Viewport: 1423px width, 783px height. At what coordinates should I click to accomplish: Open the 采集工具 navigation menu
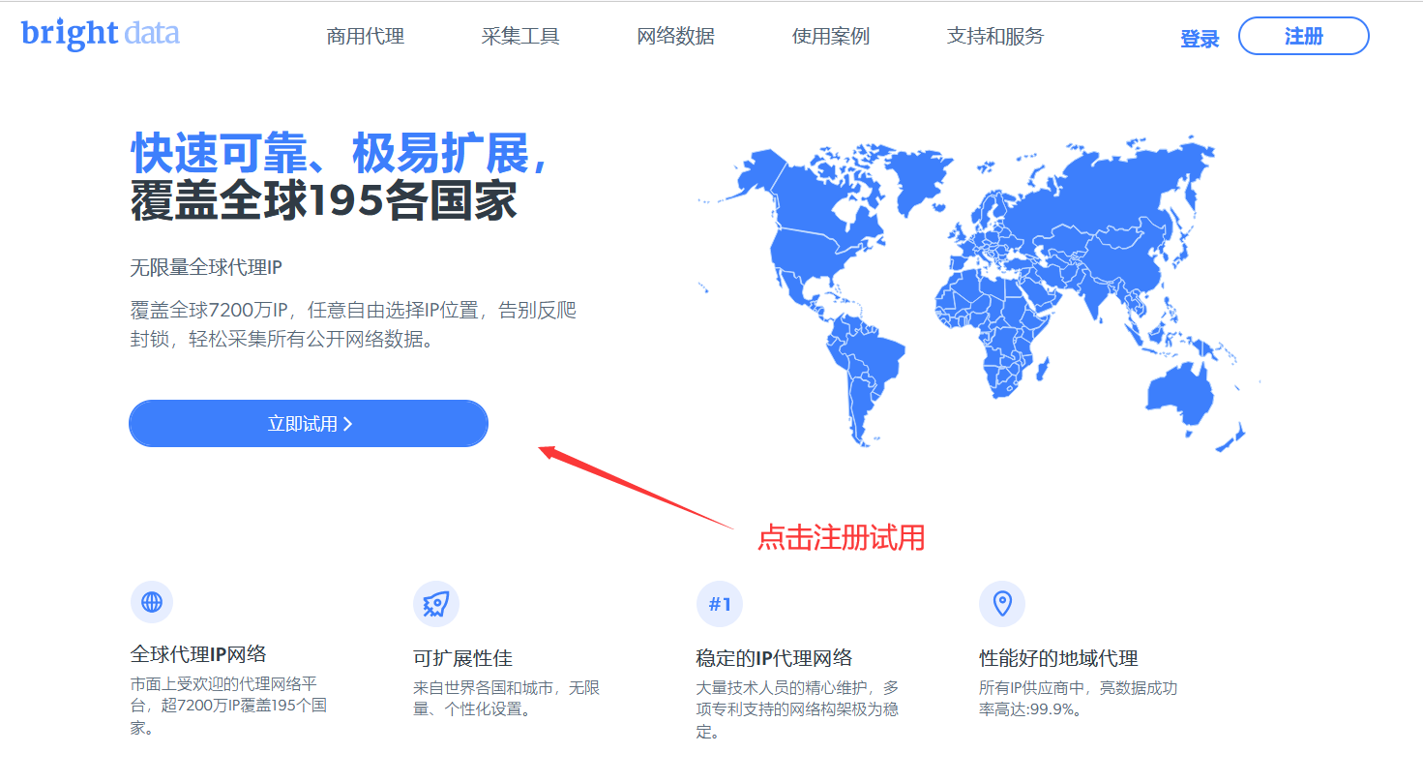(519, 36)
